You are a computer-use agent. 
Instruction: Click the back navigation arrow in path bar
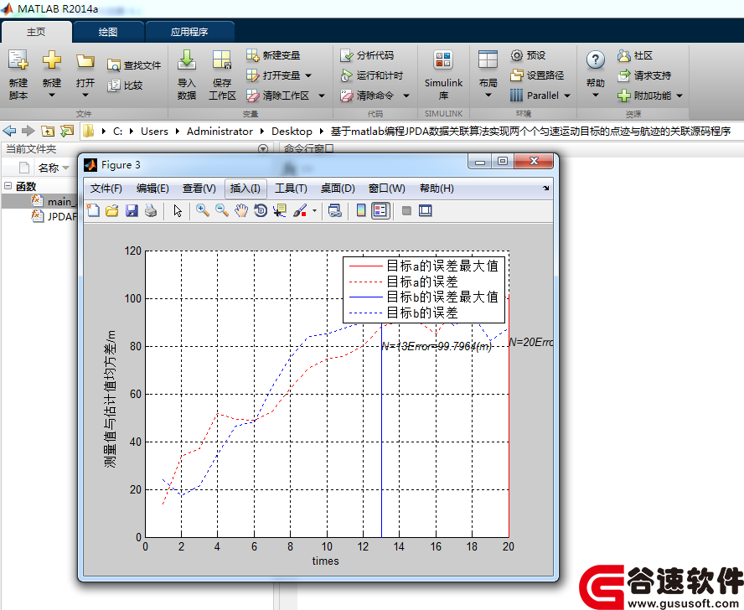coord(9,131)
